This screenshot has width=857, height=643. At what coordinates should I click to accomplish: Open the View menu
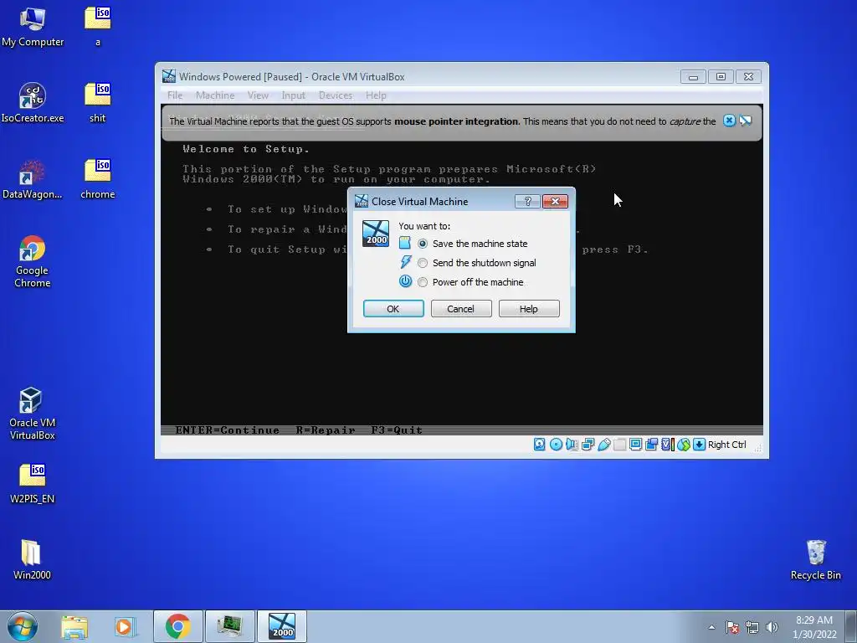pyautogui.click(x=258, y=95)
